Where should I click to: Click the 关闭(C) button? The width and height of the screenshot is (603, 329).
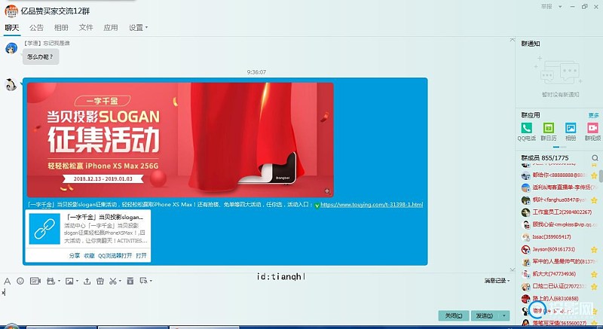tap(454, 315)
